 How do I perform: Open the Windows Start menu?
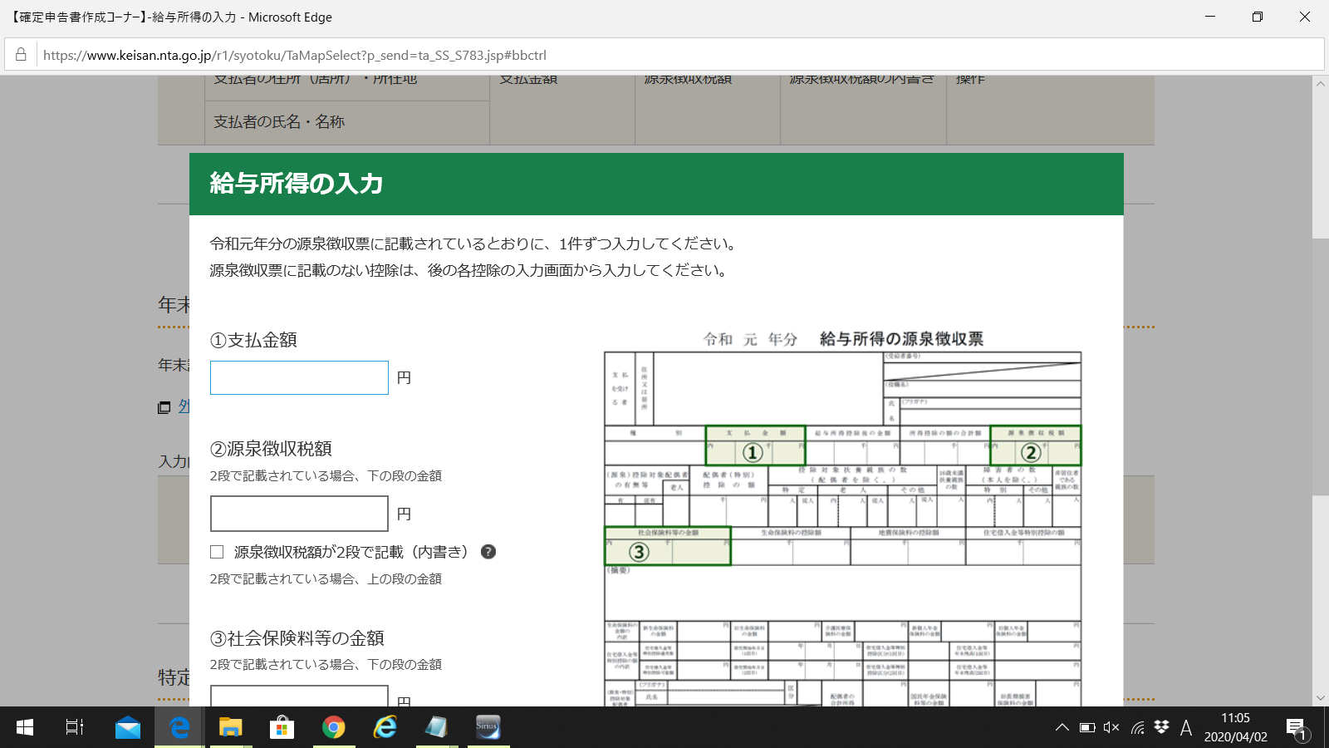24,728
